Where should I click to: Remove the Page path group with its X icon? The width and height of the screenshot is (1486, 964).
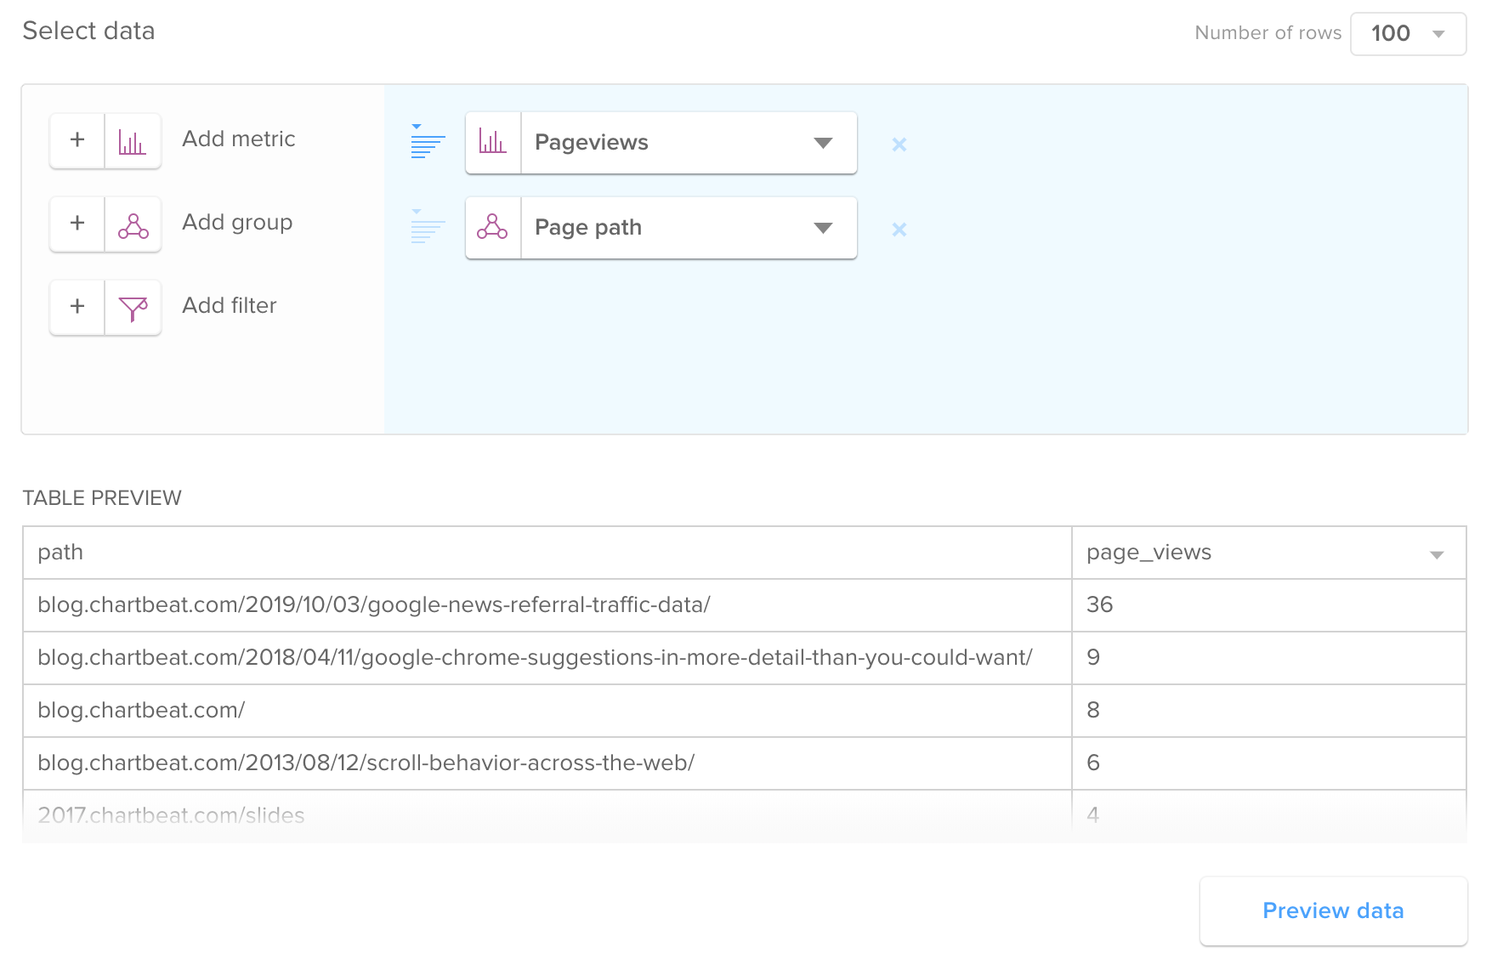click(899, 229)
